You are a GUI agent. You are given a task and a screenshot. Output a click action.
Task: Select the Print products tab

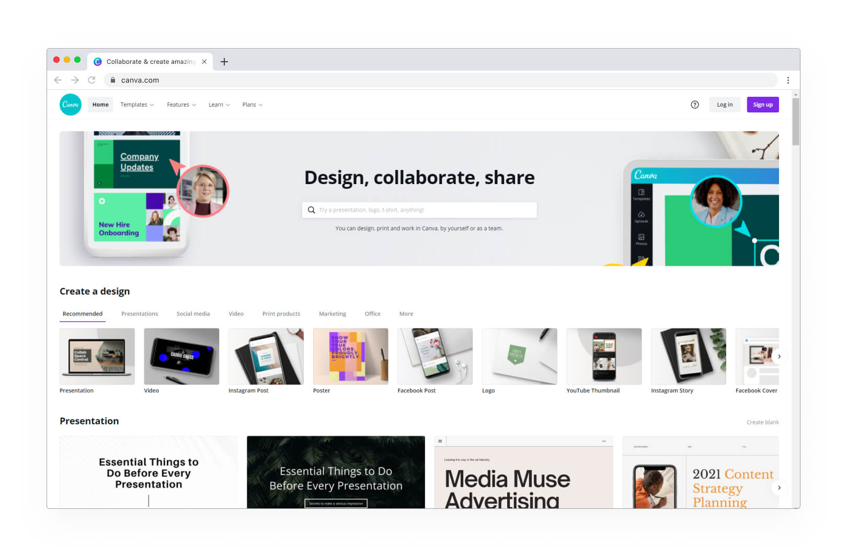281,314
